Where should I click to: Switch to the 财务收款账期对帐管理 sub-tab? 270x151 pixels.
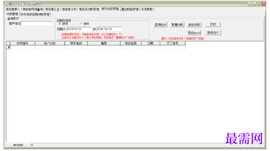coord(35,14)
